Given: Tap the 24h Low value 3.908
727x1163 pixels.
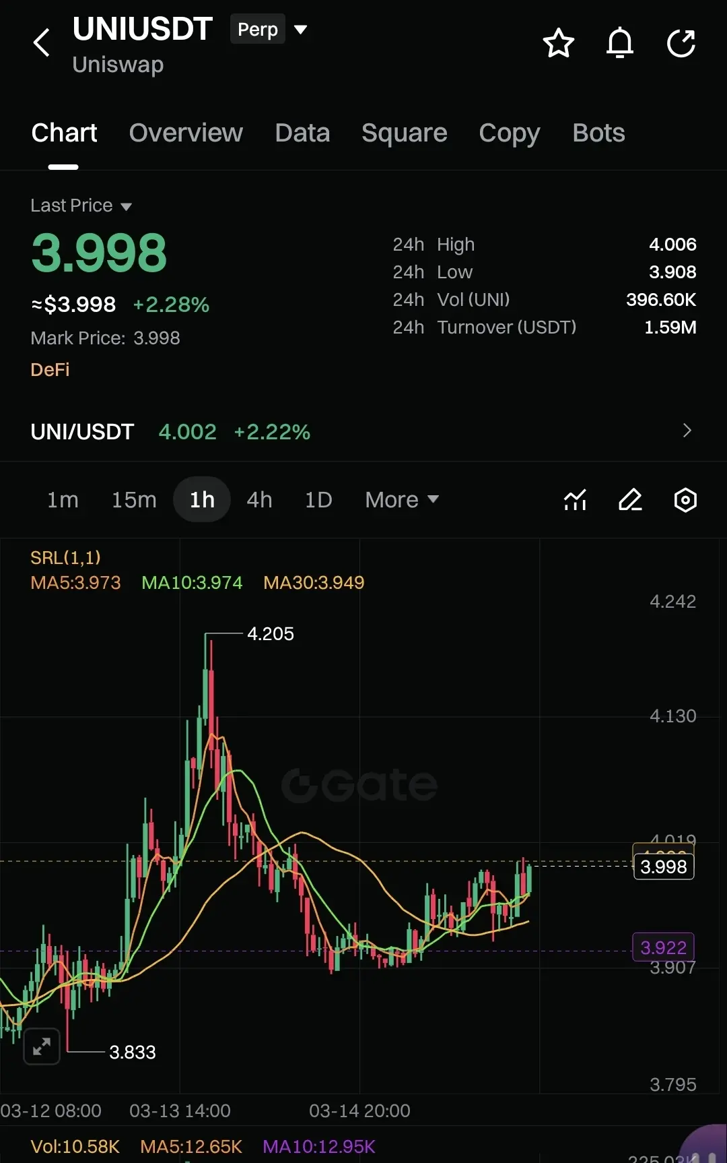Looking at the screenshot, I should pos(672,272).
